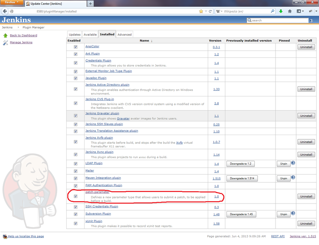Viewport: 319px width, 245px height.
Task: Go to the Firefox home icon
Action: click(290, 12)
